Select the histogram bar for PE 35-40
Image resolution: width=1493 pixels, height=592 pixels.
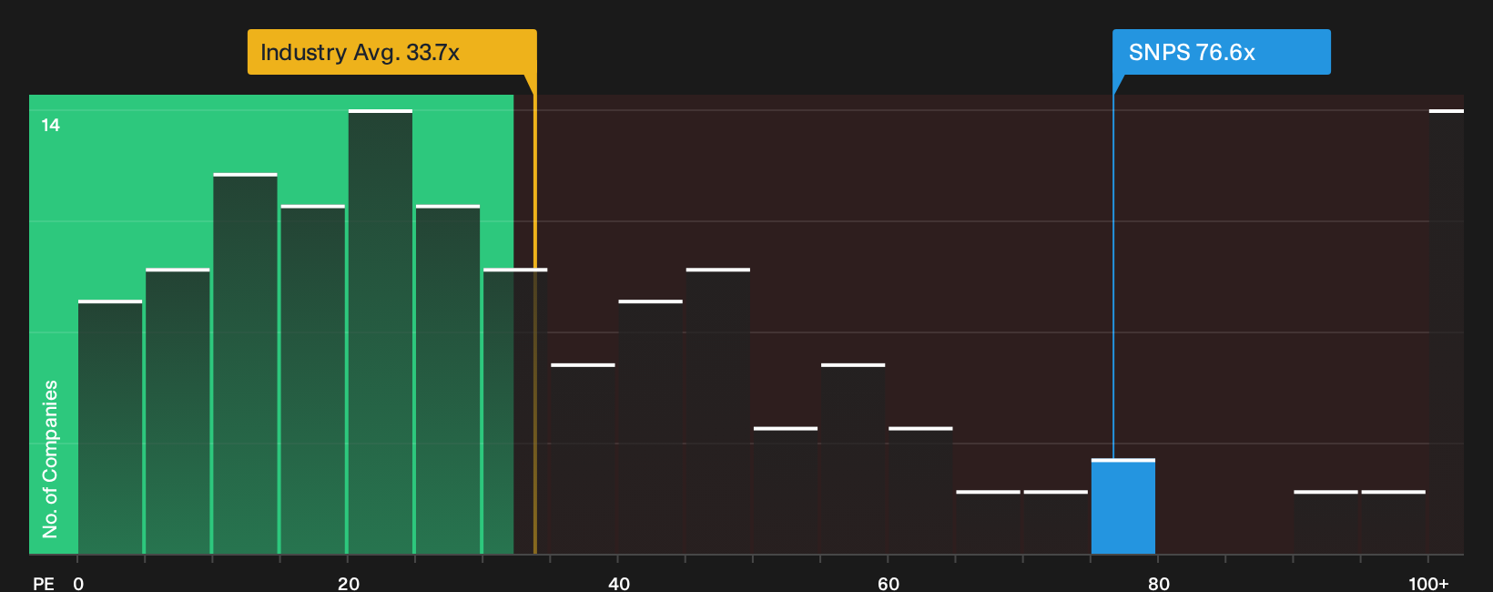pyautogui.click(x=584, y=459)
